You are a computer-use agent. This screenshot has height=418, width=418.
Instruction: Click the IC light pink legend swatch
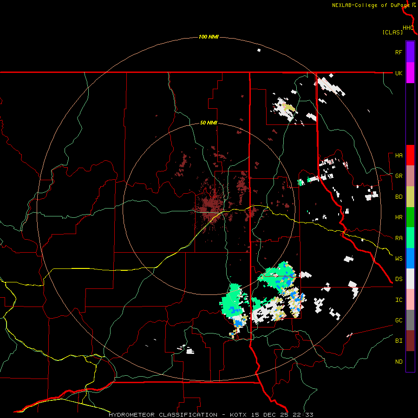410,300
